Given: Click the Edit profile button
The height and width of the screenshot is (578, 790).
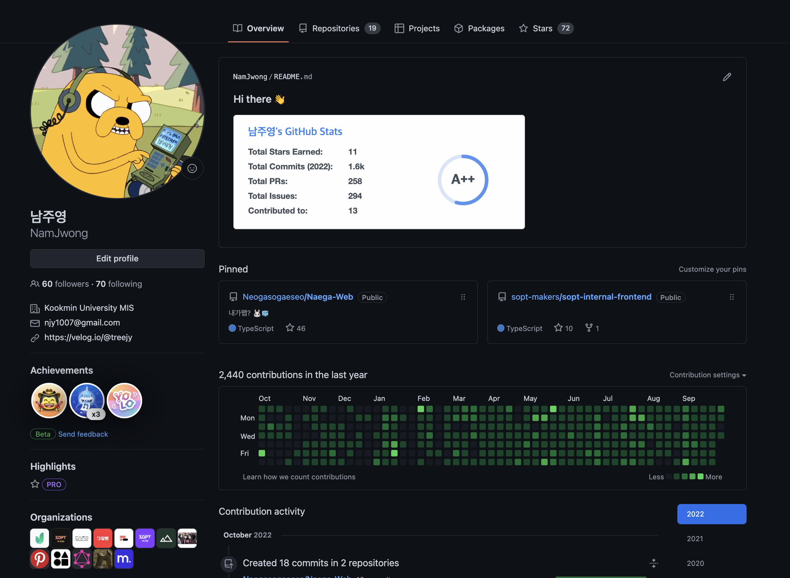Looking at the screenshot, I should (117, 258).
